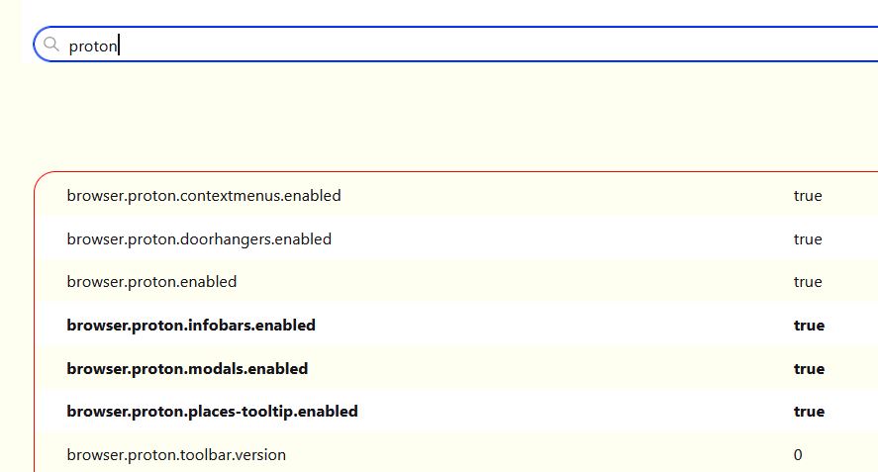878x472 pixels.
Task: Click the bold true value for modals.enabled
Action: (x=809, y=368)
